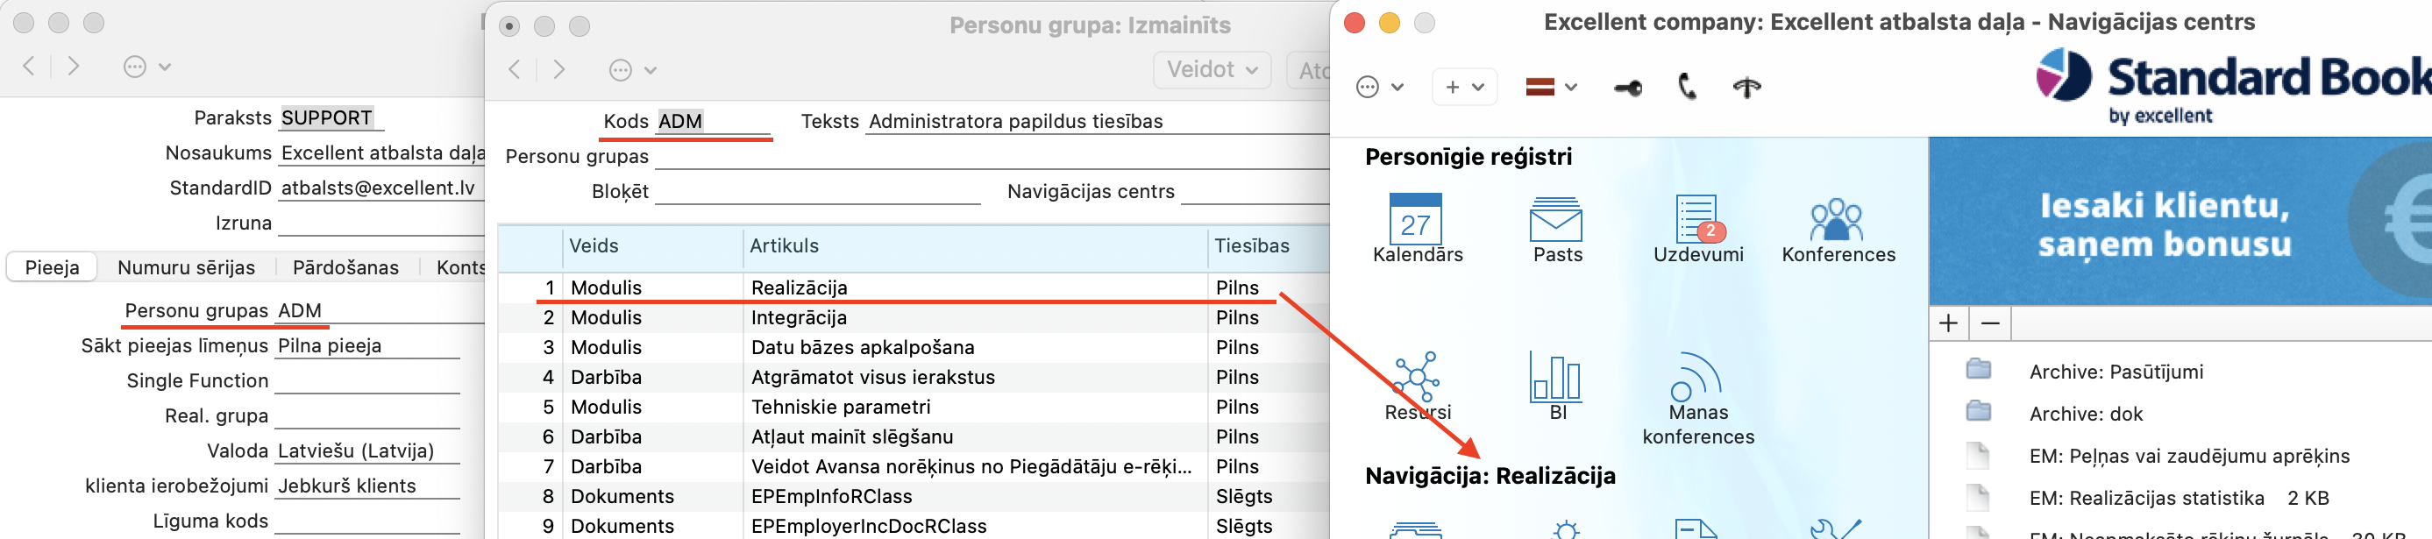Click the key icon in toolbar

pyautogui.click(x=1628, y=88)
